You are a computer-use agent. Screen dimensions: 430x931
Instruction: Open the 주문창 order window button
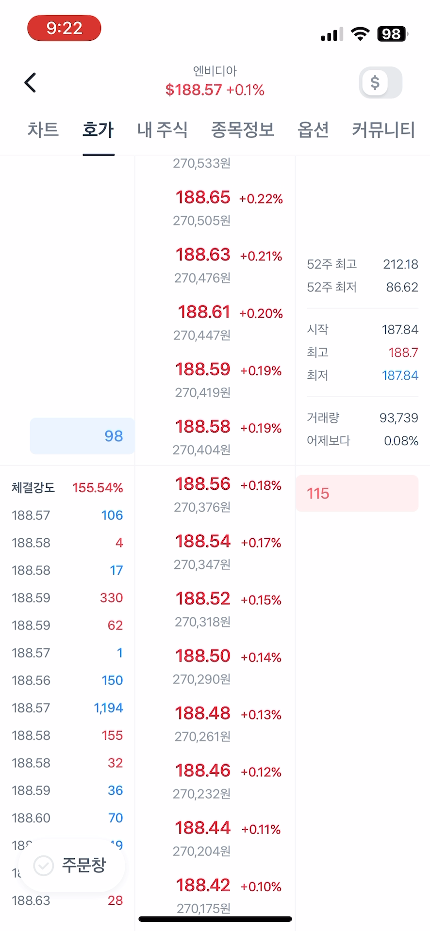coord(72,865)
